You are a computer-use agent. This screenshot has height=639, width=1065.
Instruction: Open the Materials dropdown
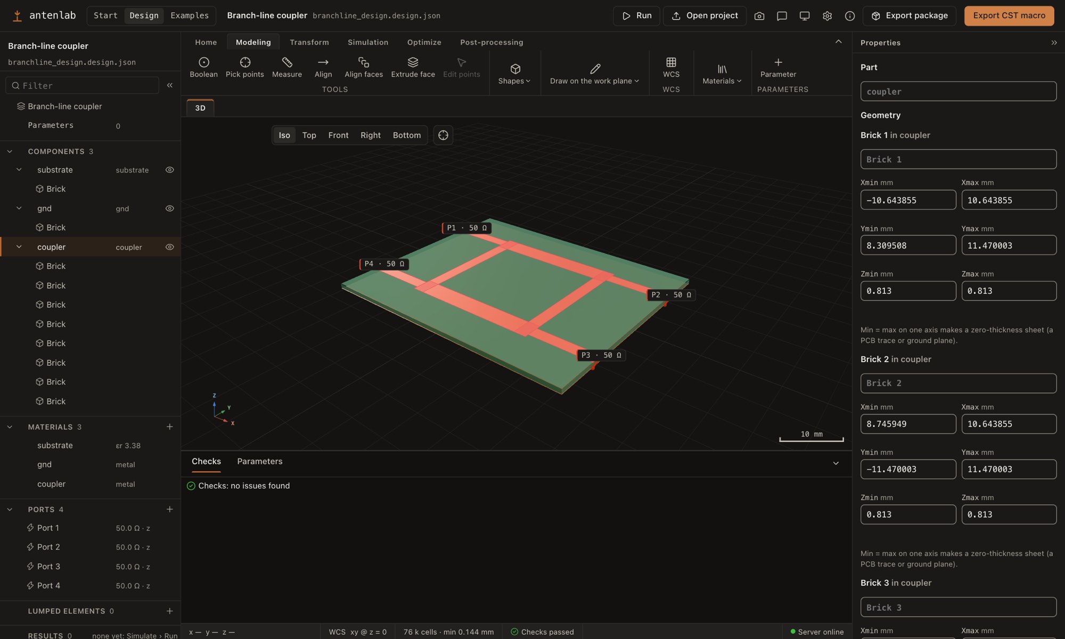click(722, 73)
